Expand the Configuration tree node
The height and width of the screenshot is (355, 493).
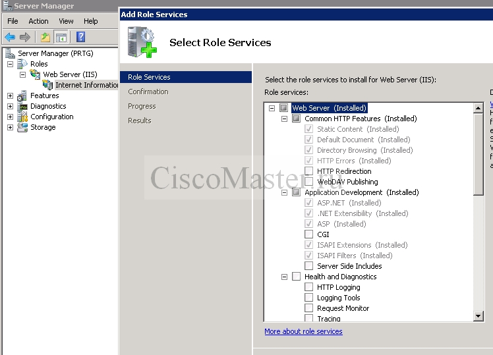10,117
